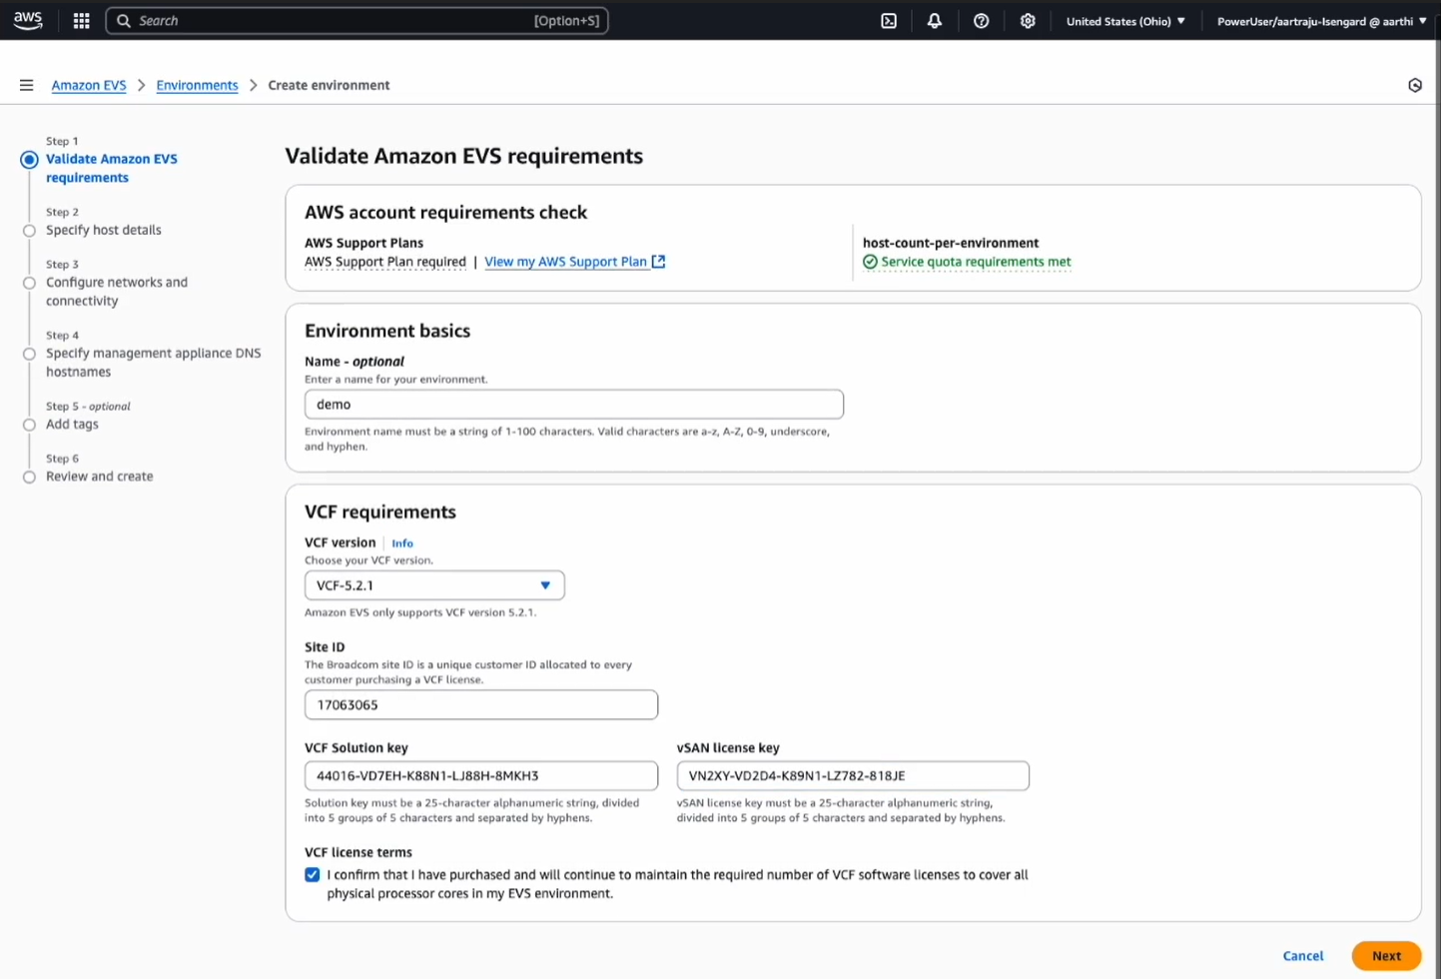
Task: Click the environment Name field containing demo
Action: (x=574, y=405)
